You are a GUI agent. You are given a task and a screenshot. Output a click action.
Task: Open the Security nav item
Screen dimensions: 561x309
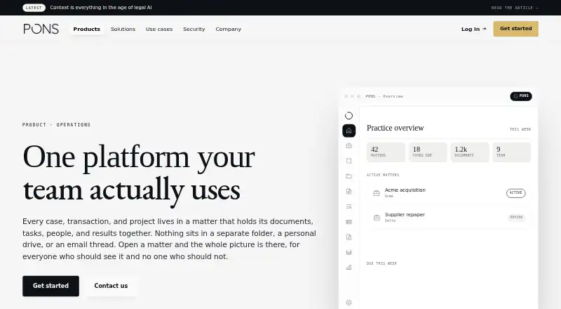point(194,29)
